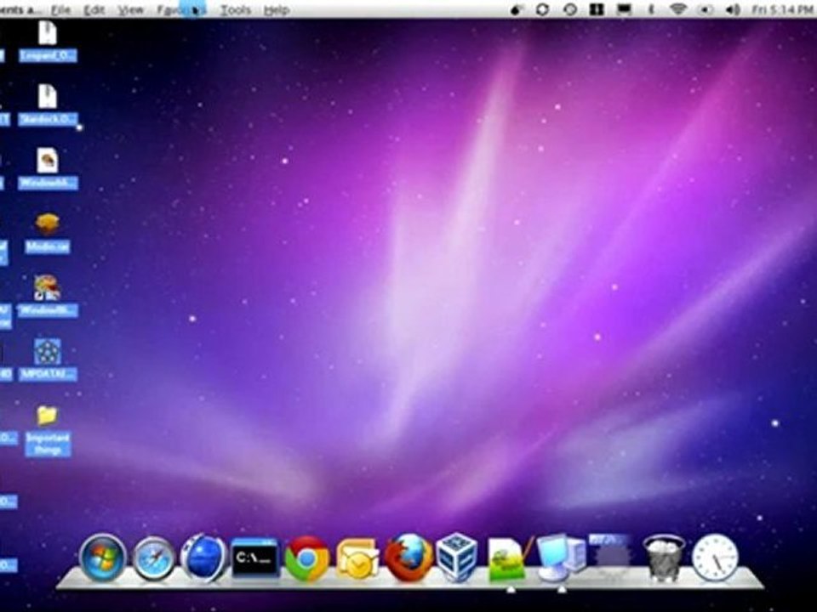The width and height of the screenshot is (817, 612).
Task: Open the Outlook mail dock icon
Action: [357, 560]
